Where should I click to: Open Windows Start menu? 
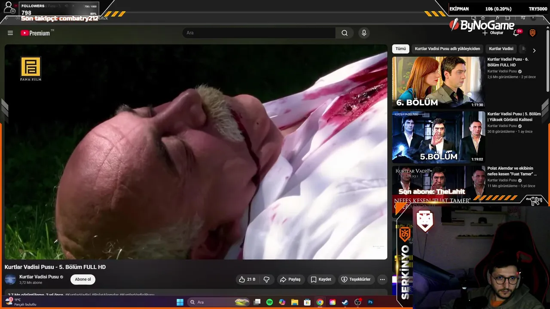point(180,302)
